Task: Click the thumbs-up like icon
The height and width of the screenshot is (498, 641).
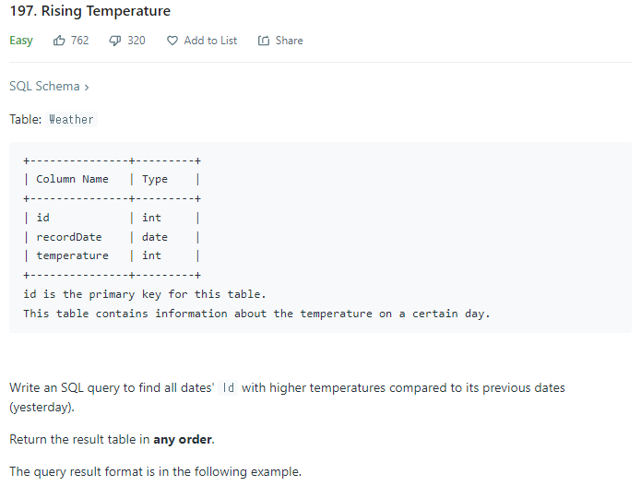Action: (x=60, y=41)
